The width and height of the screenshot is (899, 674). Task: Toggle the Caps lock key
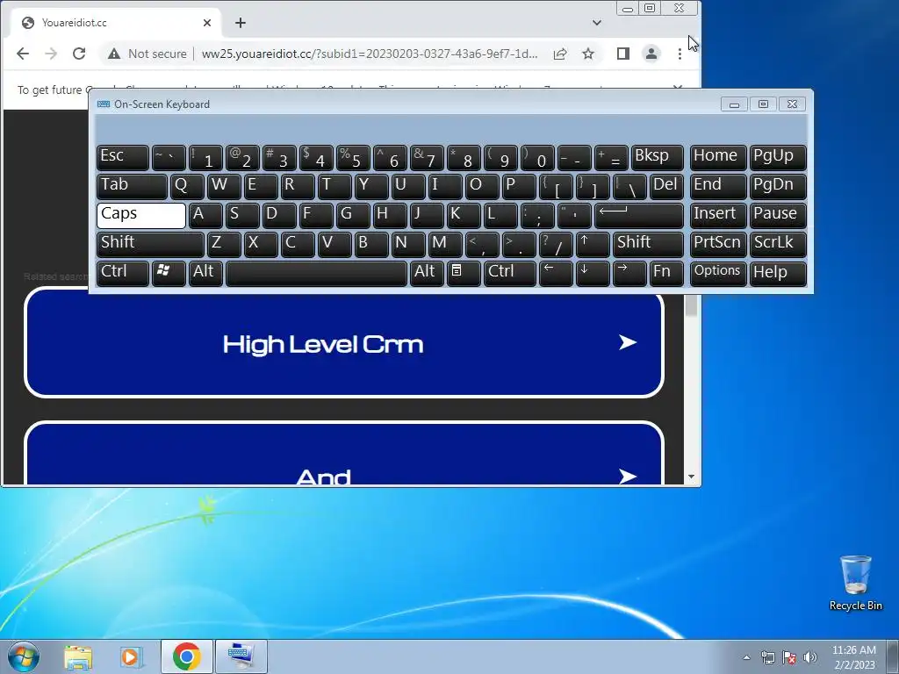click(141, 216)
